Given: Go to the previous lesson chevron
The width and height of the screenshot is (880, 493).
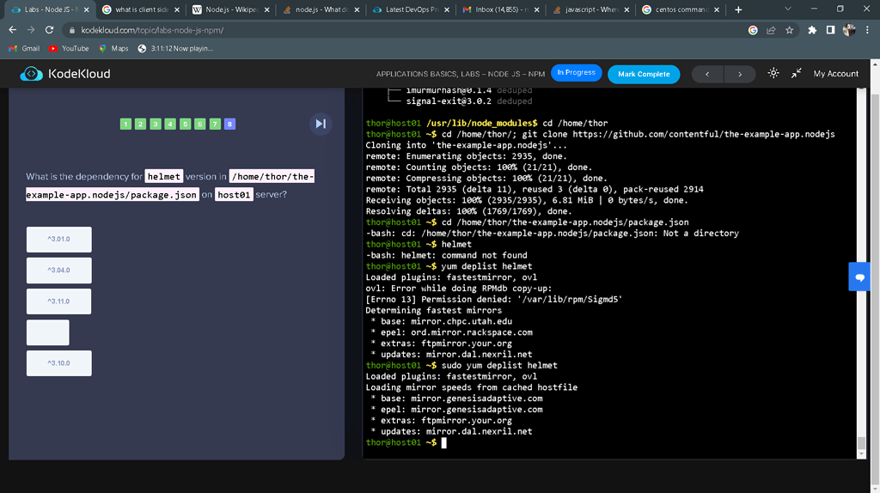Looking at the screenshot, I should point(707,74).
